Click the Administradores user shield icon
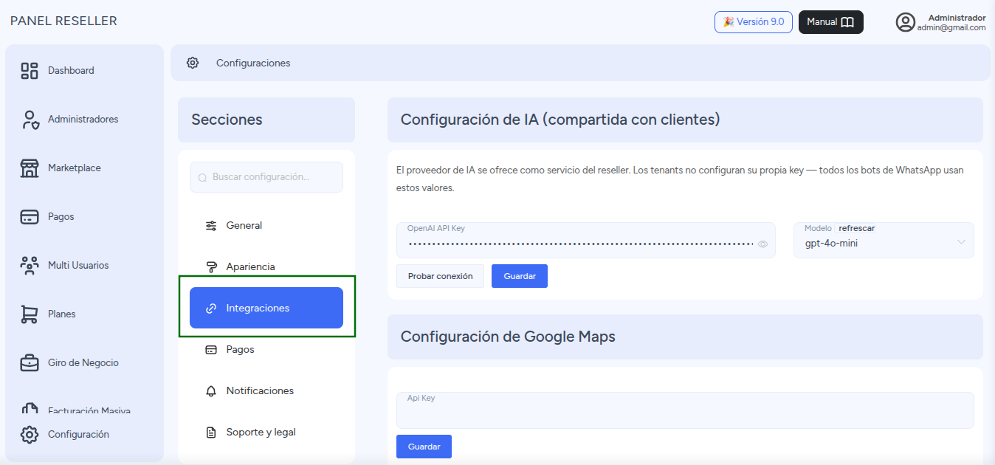995x465 pixels. point(30,120)
